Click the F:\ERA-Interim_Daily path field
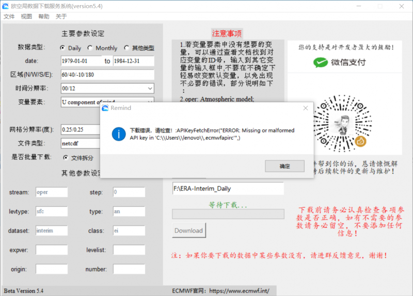Image resolution: width=413 pixels, height=296 pixels. click(x=228, y=189)
